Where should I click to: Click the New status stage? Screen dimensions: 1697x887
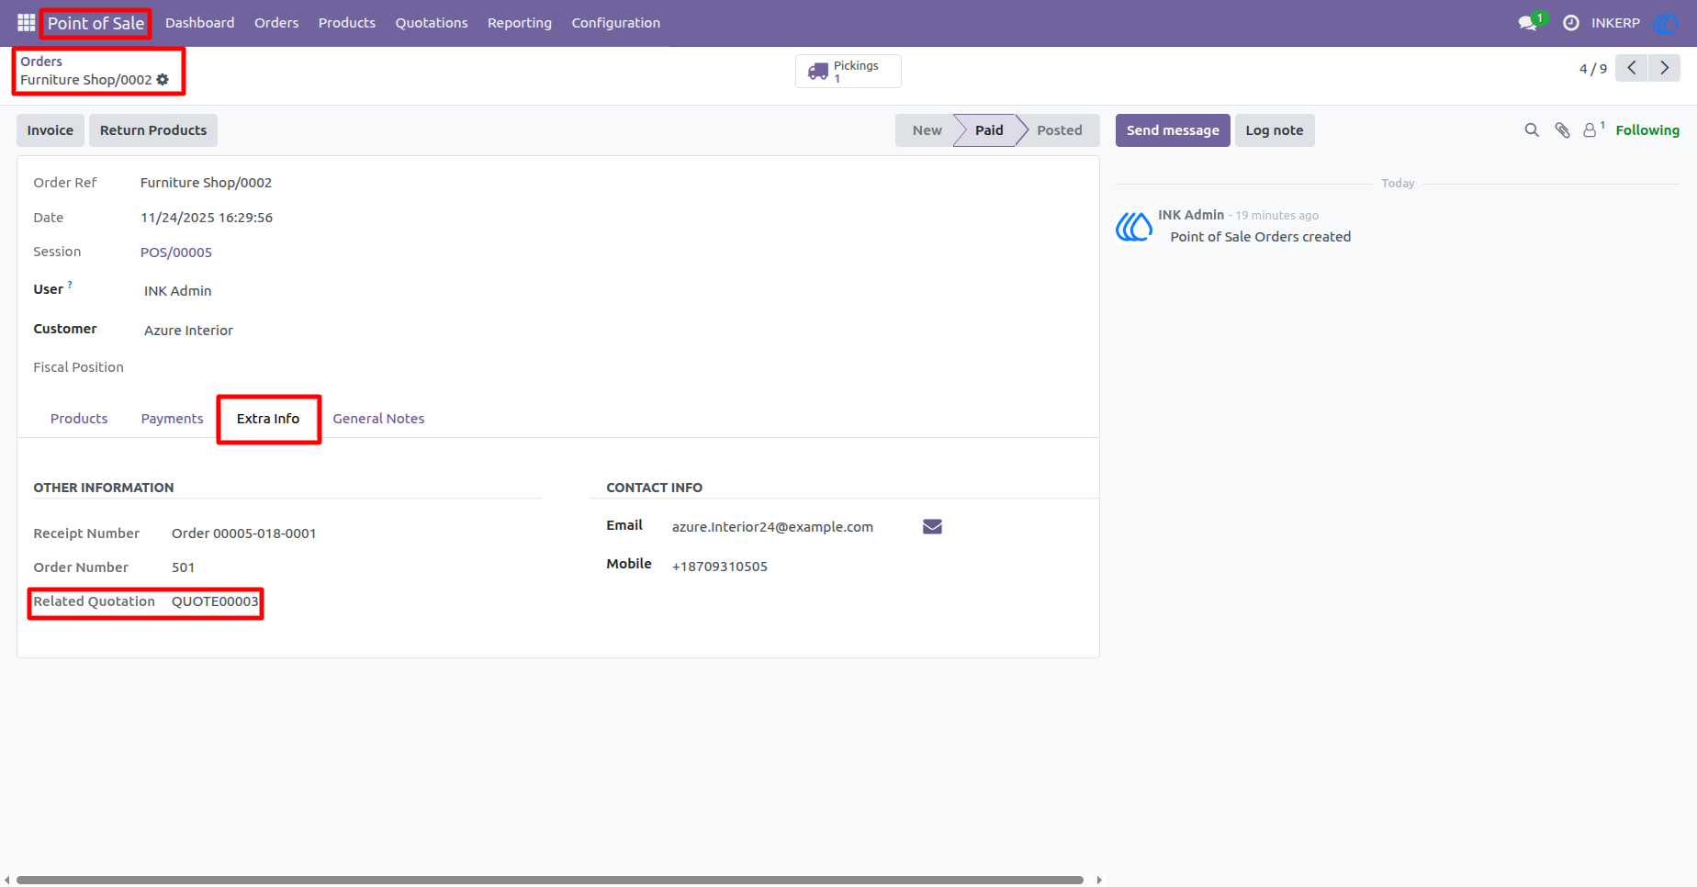coord(927,130)
